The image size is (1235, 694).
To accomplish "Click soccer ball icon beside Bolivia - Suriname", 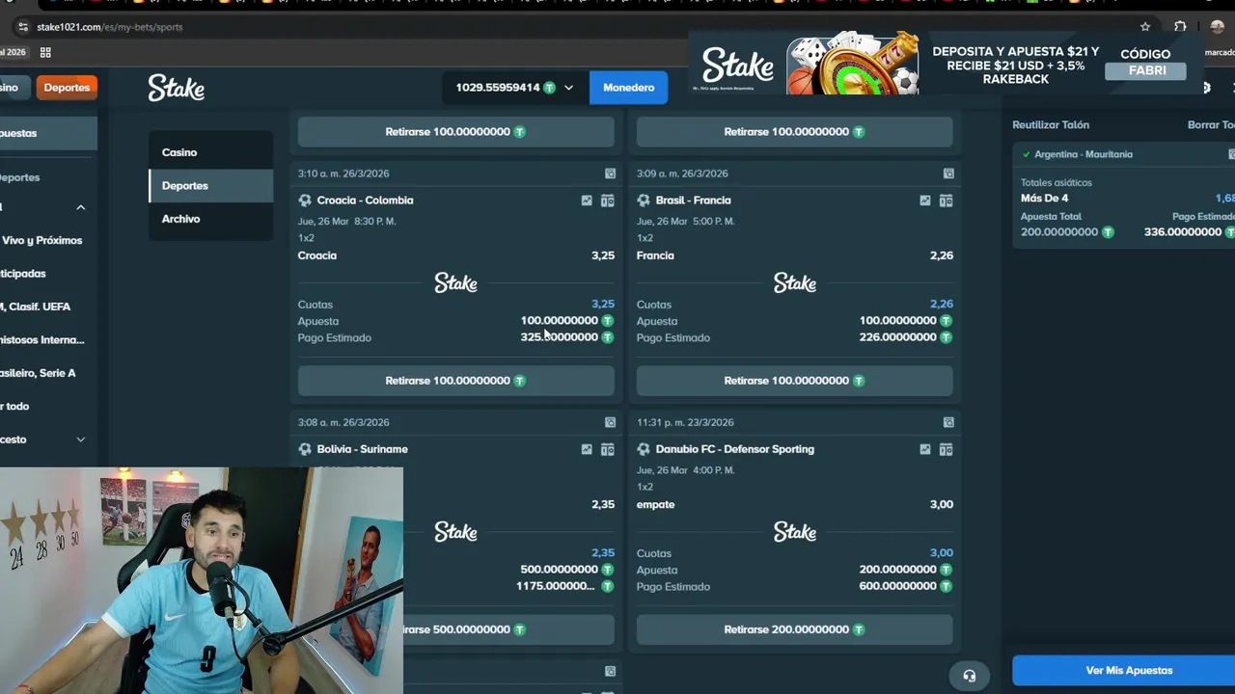I will coord(305,449).
